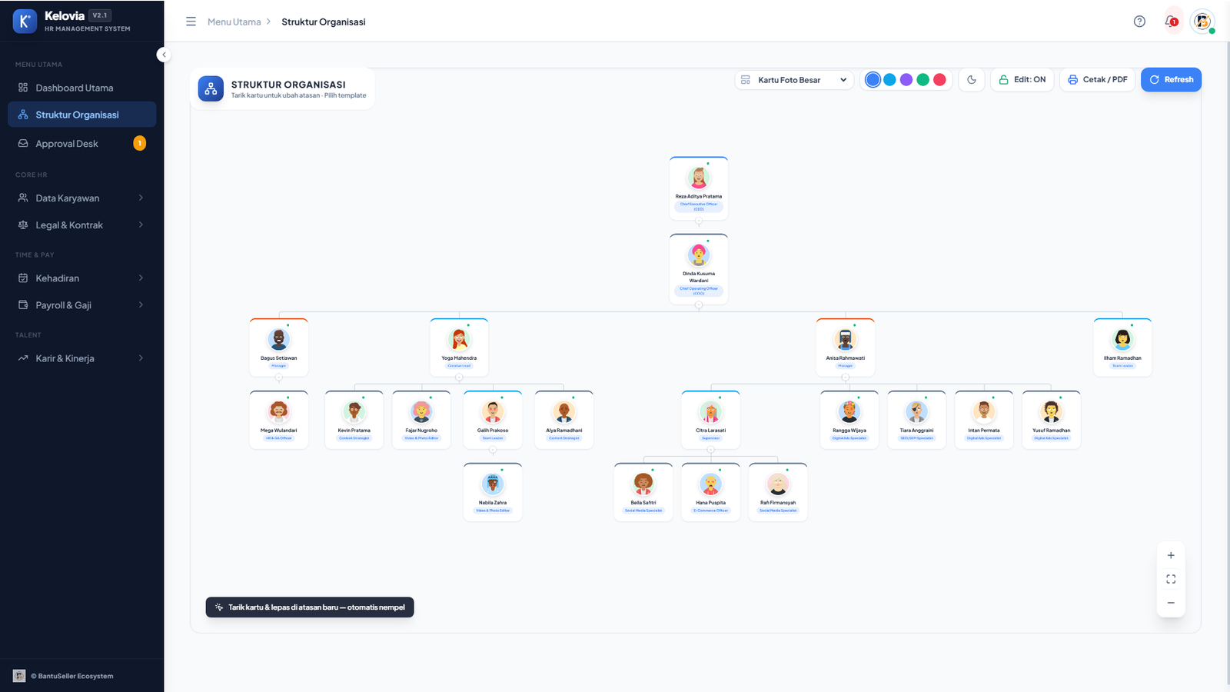Click the Refresh button

(1171, 80)
